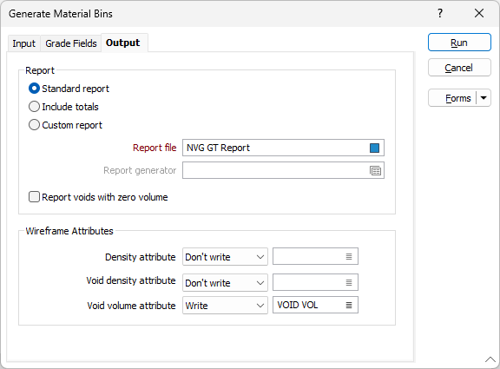
Task: Close the Generate Material Bins dialog
Action: point(479,13)
